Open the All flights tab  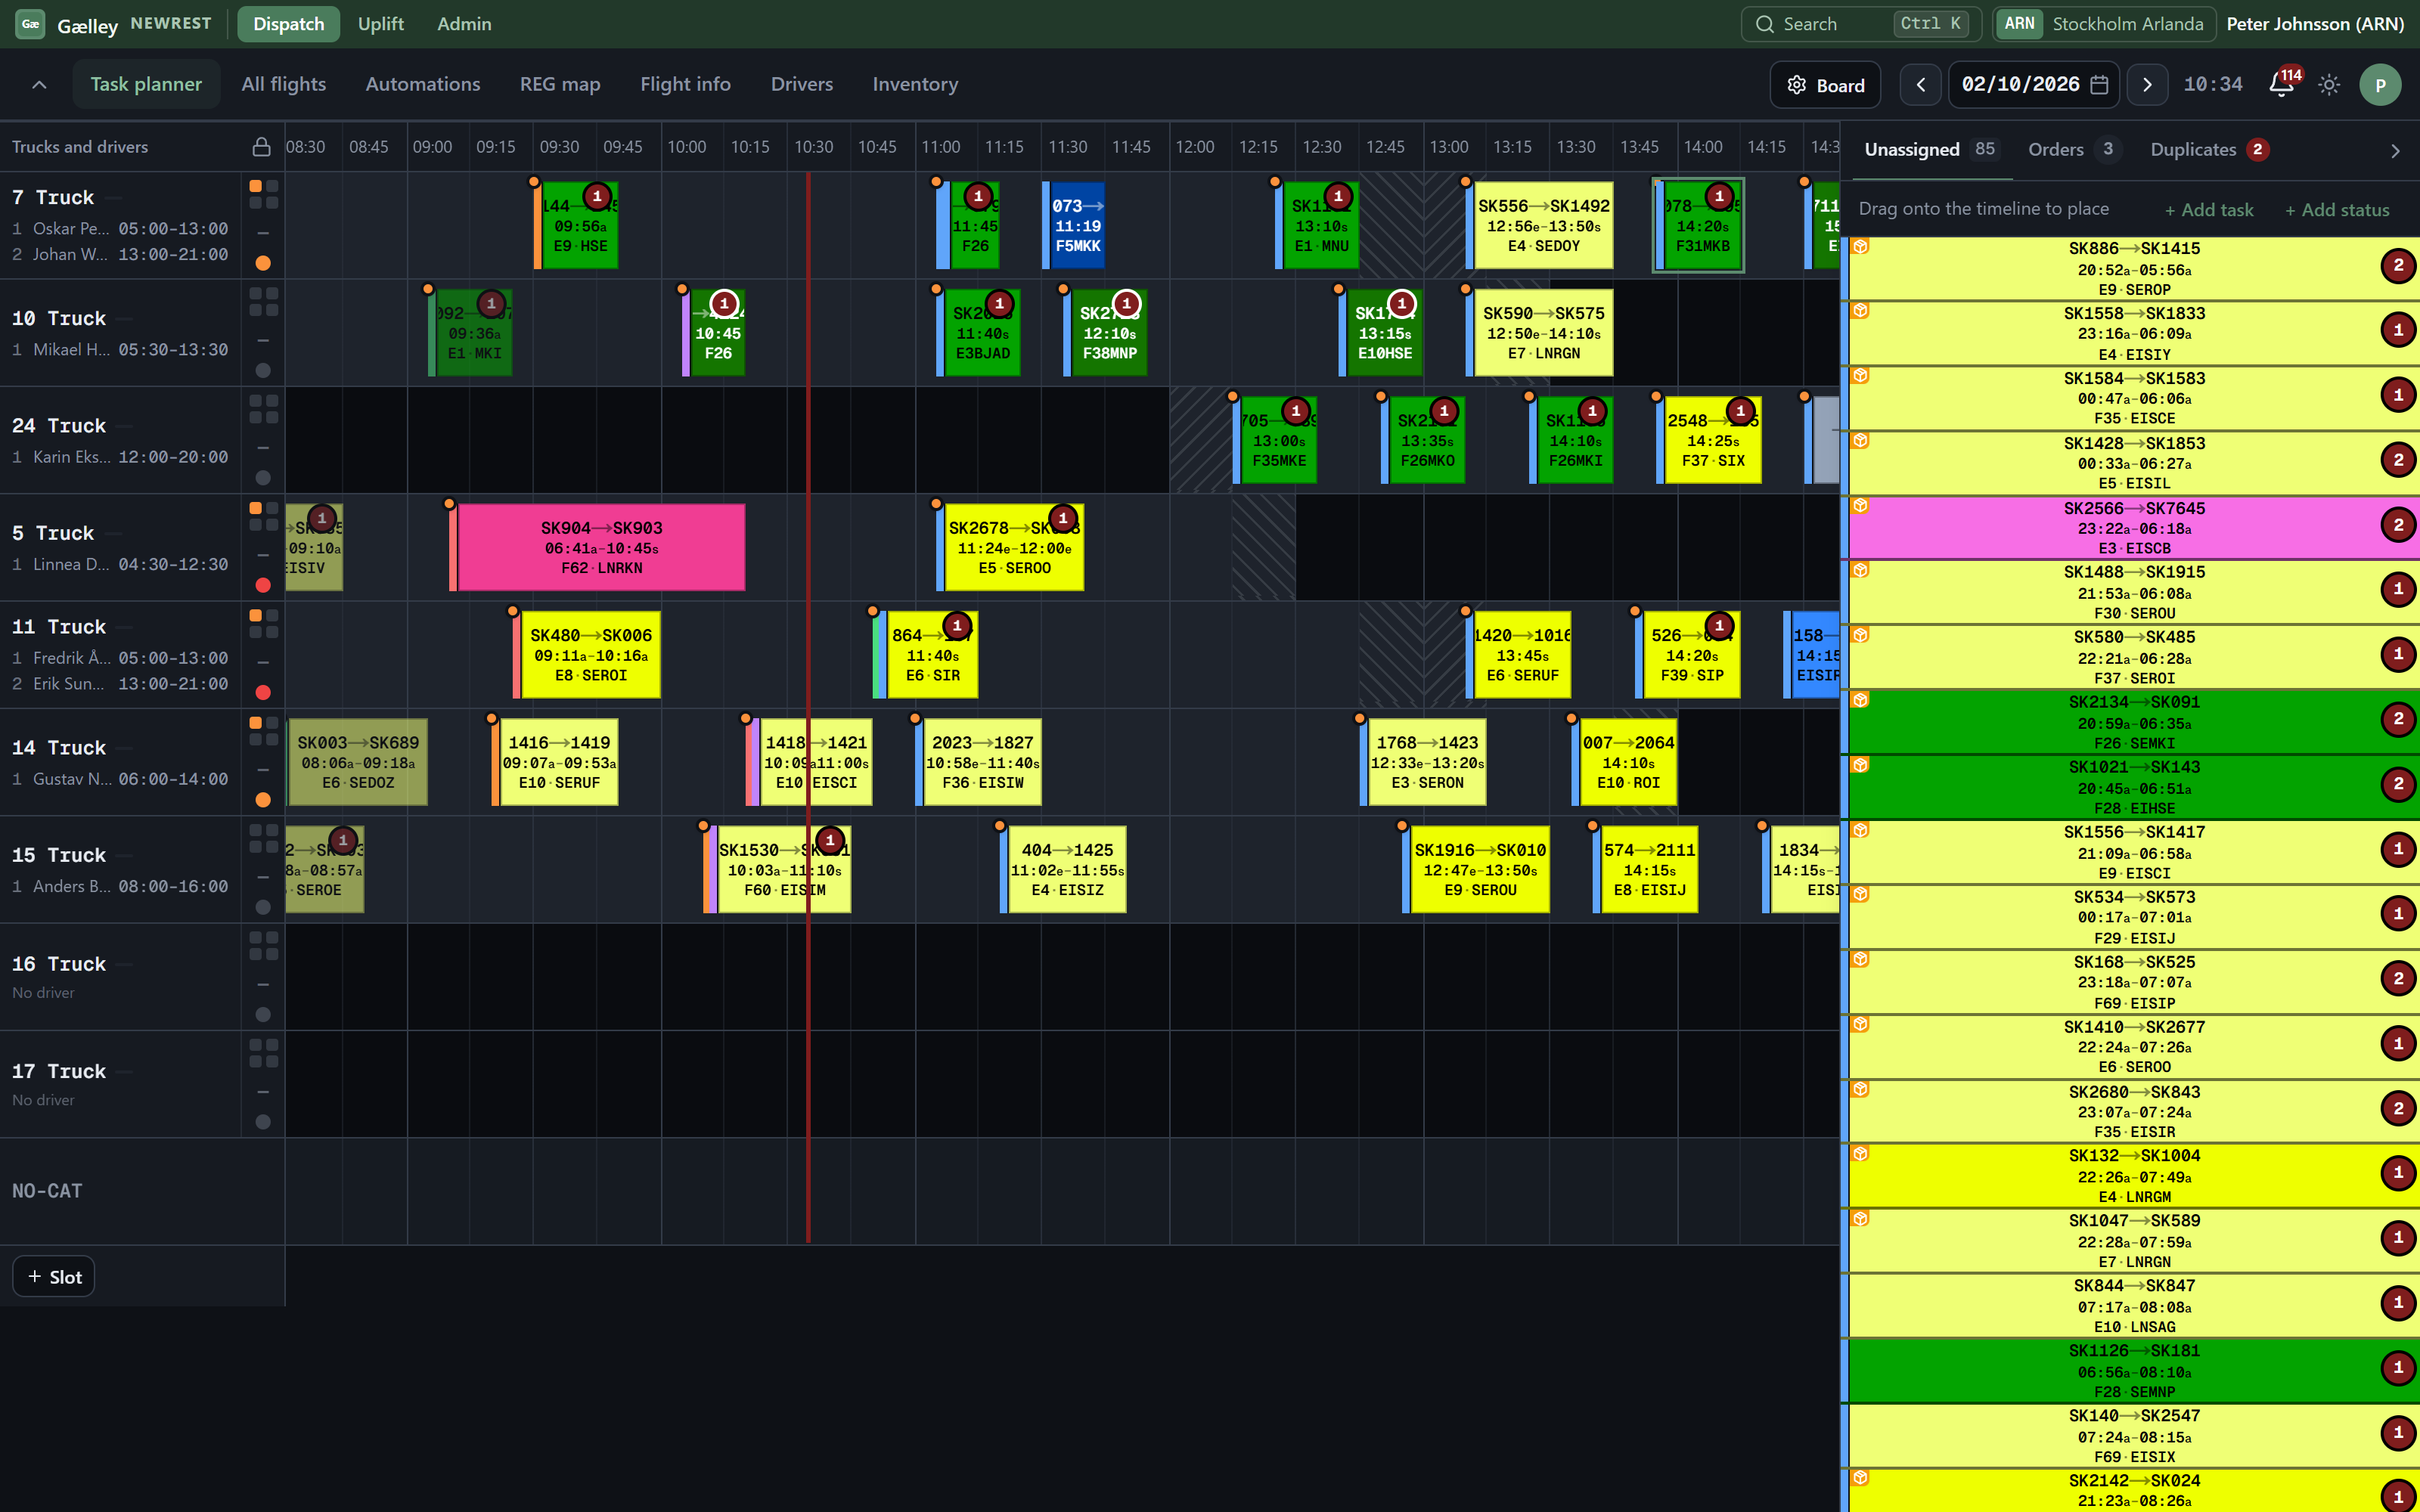(284, 85)
